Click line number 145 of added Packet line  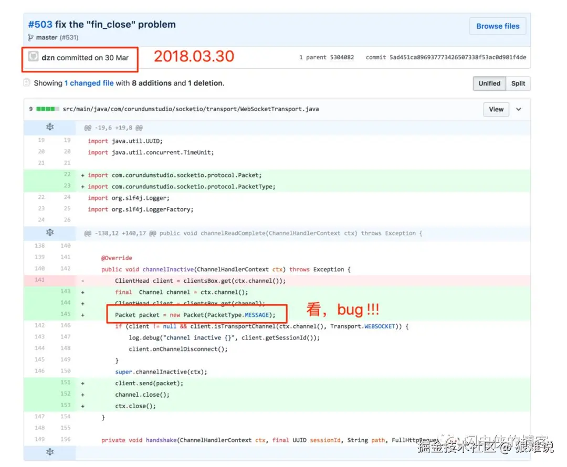pos(66,314)
